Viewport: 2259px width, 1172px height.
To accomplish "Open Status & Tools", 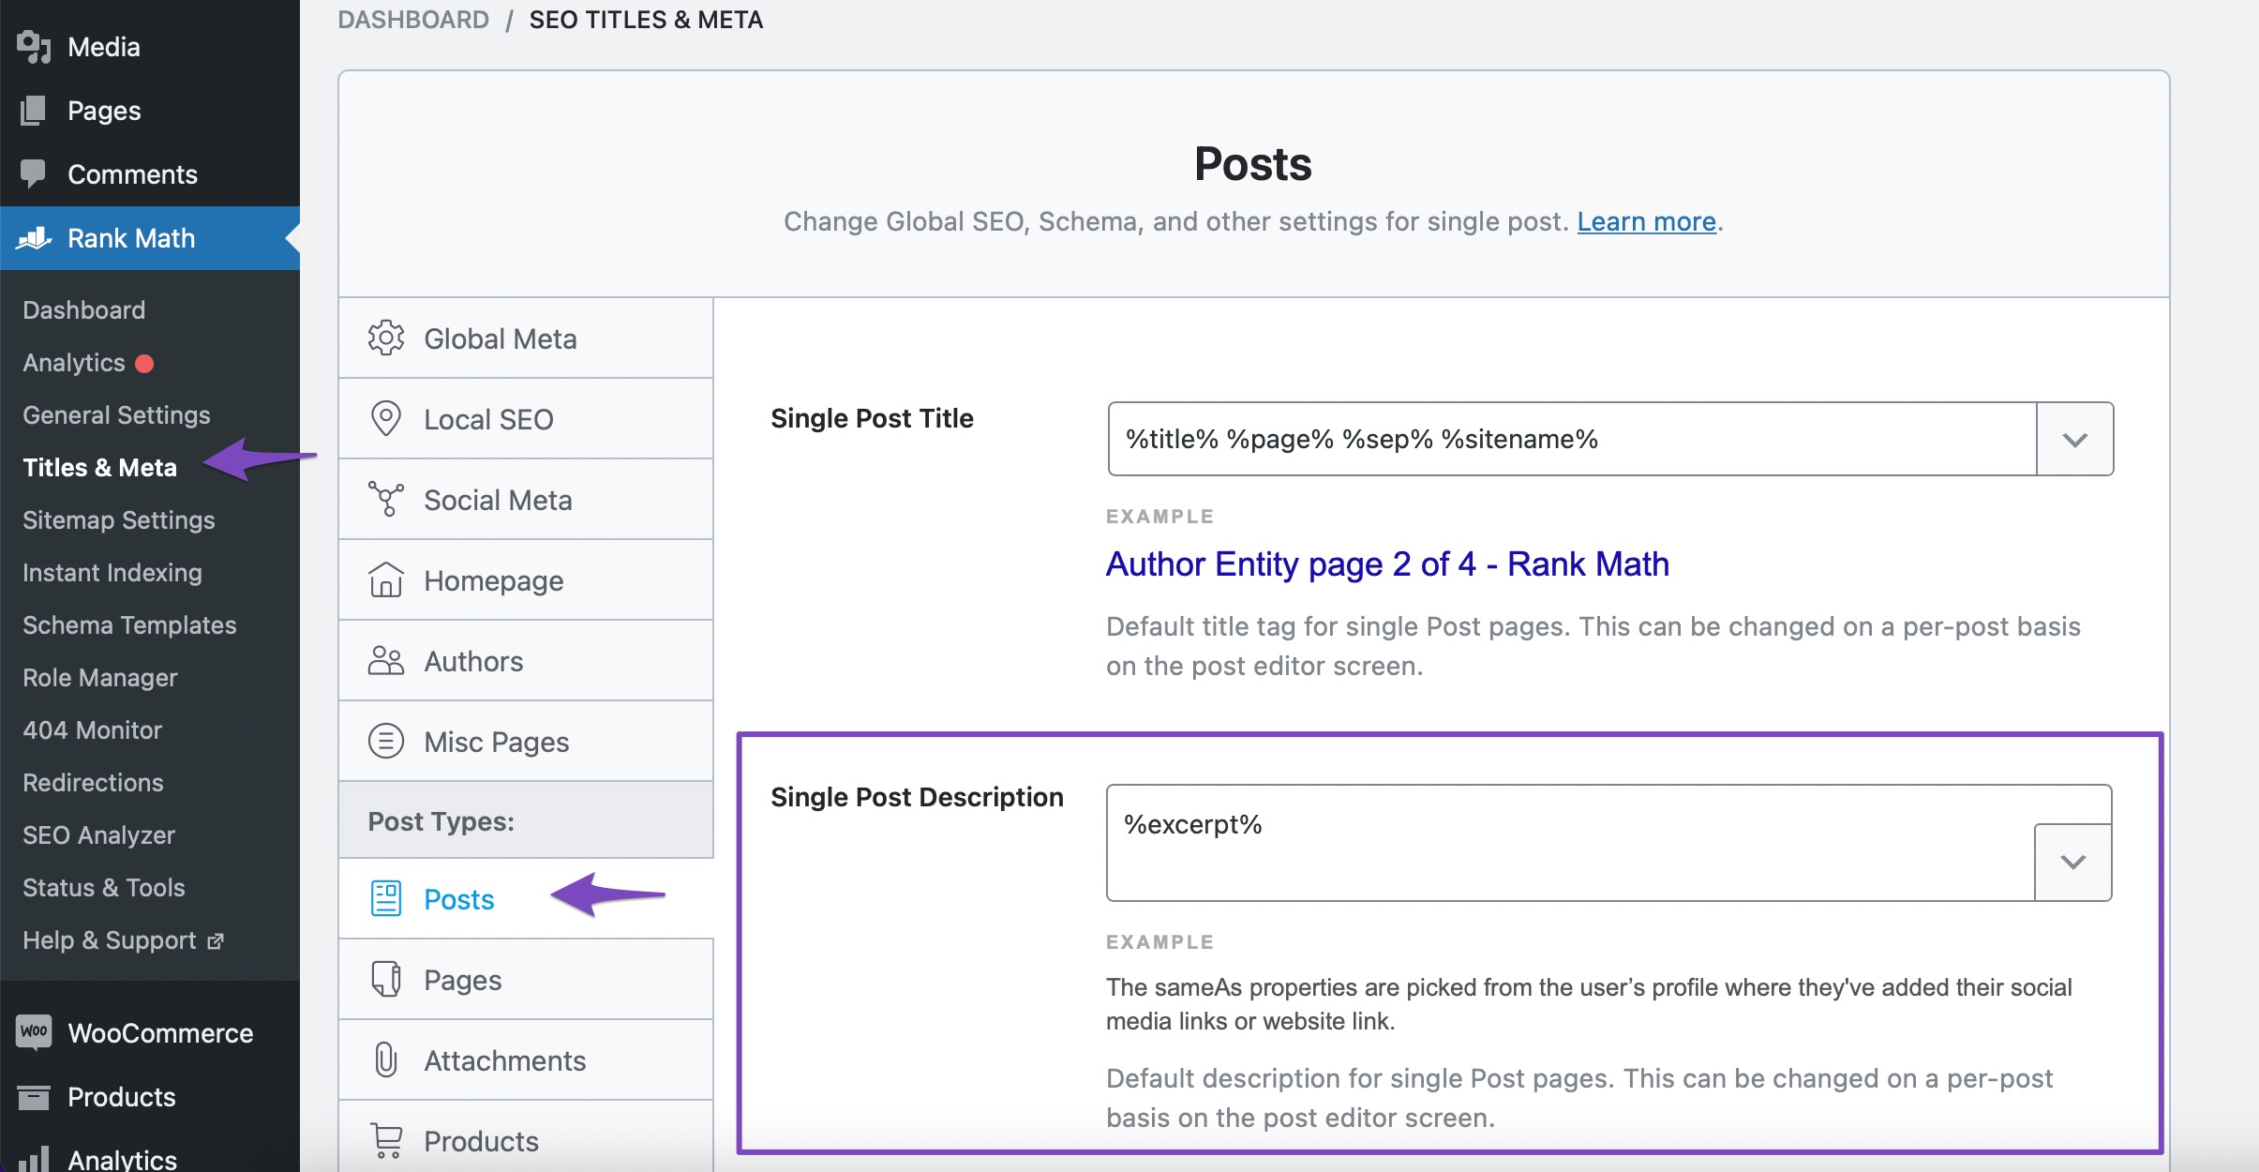I will coord(104,888).
